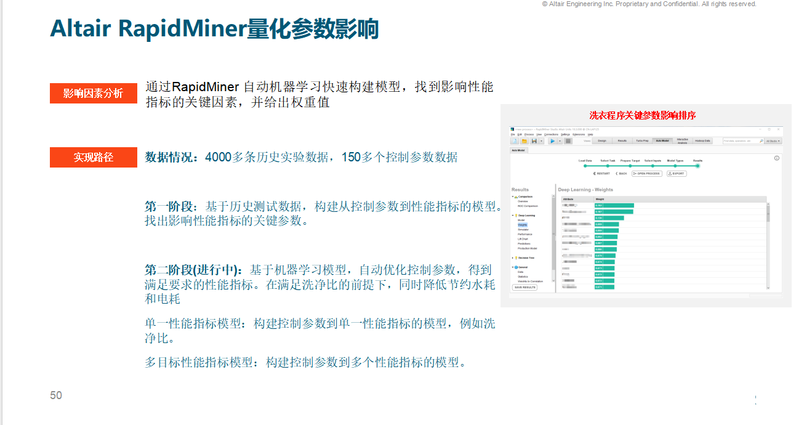Select Production Model under Deep Learning
The height and width of the screenshot is (425, 796).
coord(528,248)
